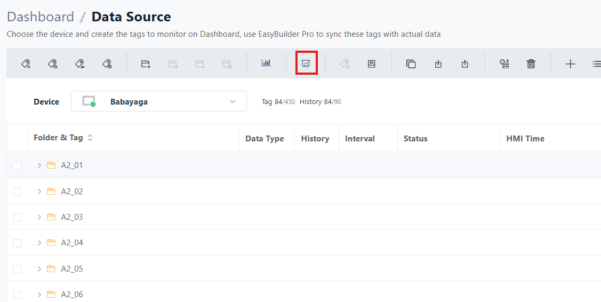
Task: Sort by Folder & Tag column
Action: [90, 138]
